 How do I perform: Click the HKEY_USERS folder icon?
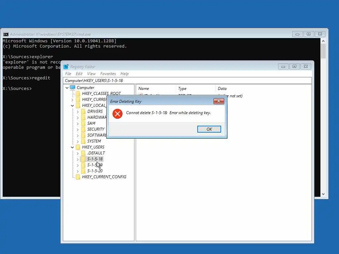pos(78,147)
